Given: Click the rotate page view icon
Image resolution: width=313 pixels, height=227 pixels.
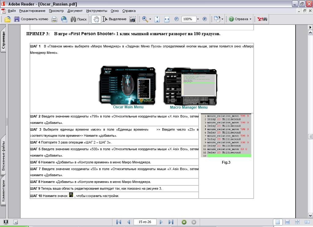Looking at the screenshot, I should click(217, 19).
